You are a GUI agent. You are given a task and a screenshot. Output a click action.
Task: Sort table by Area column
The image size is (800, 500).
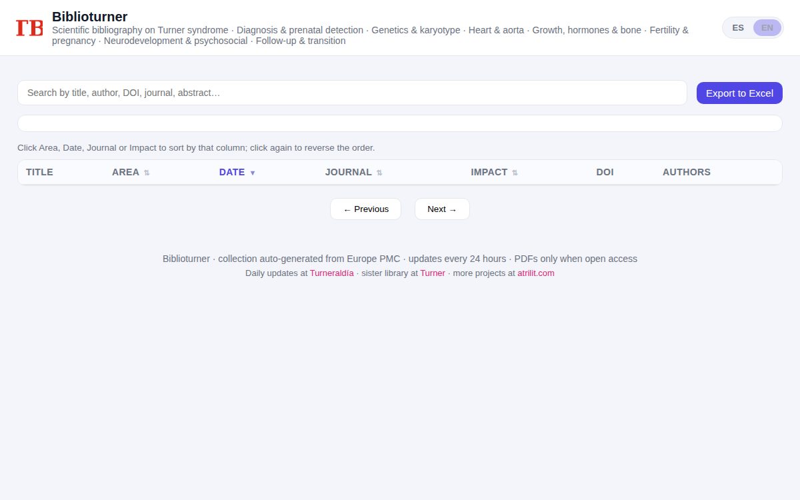click(131, 172)
